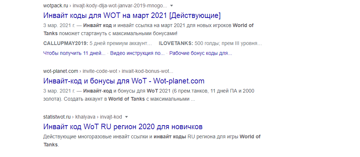The height and width of the screenshot is (157, 360).
Task: Follow the 'Чтобы получить 11 дней...' sitelink
Action: coord(74,53)
